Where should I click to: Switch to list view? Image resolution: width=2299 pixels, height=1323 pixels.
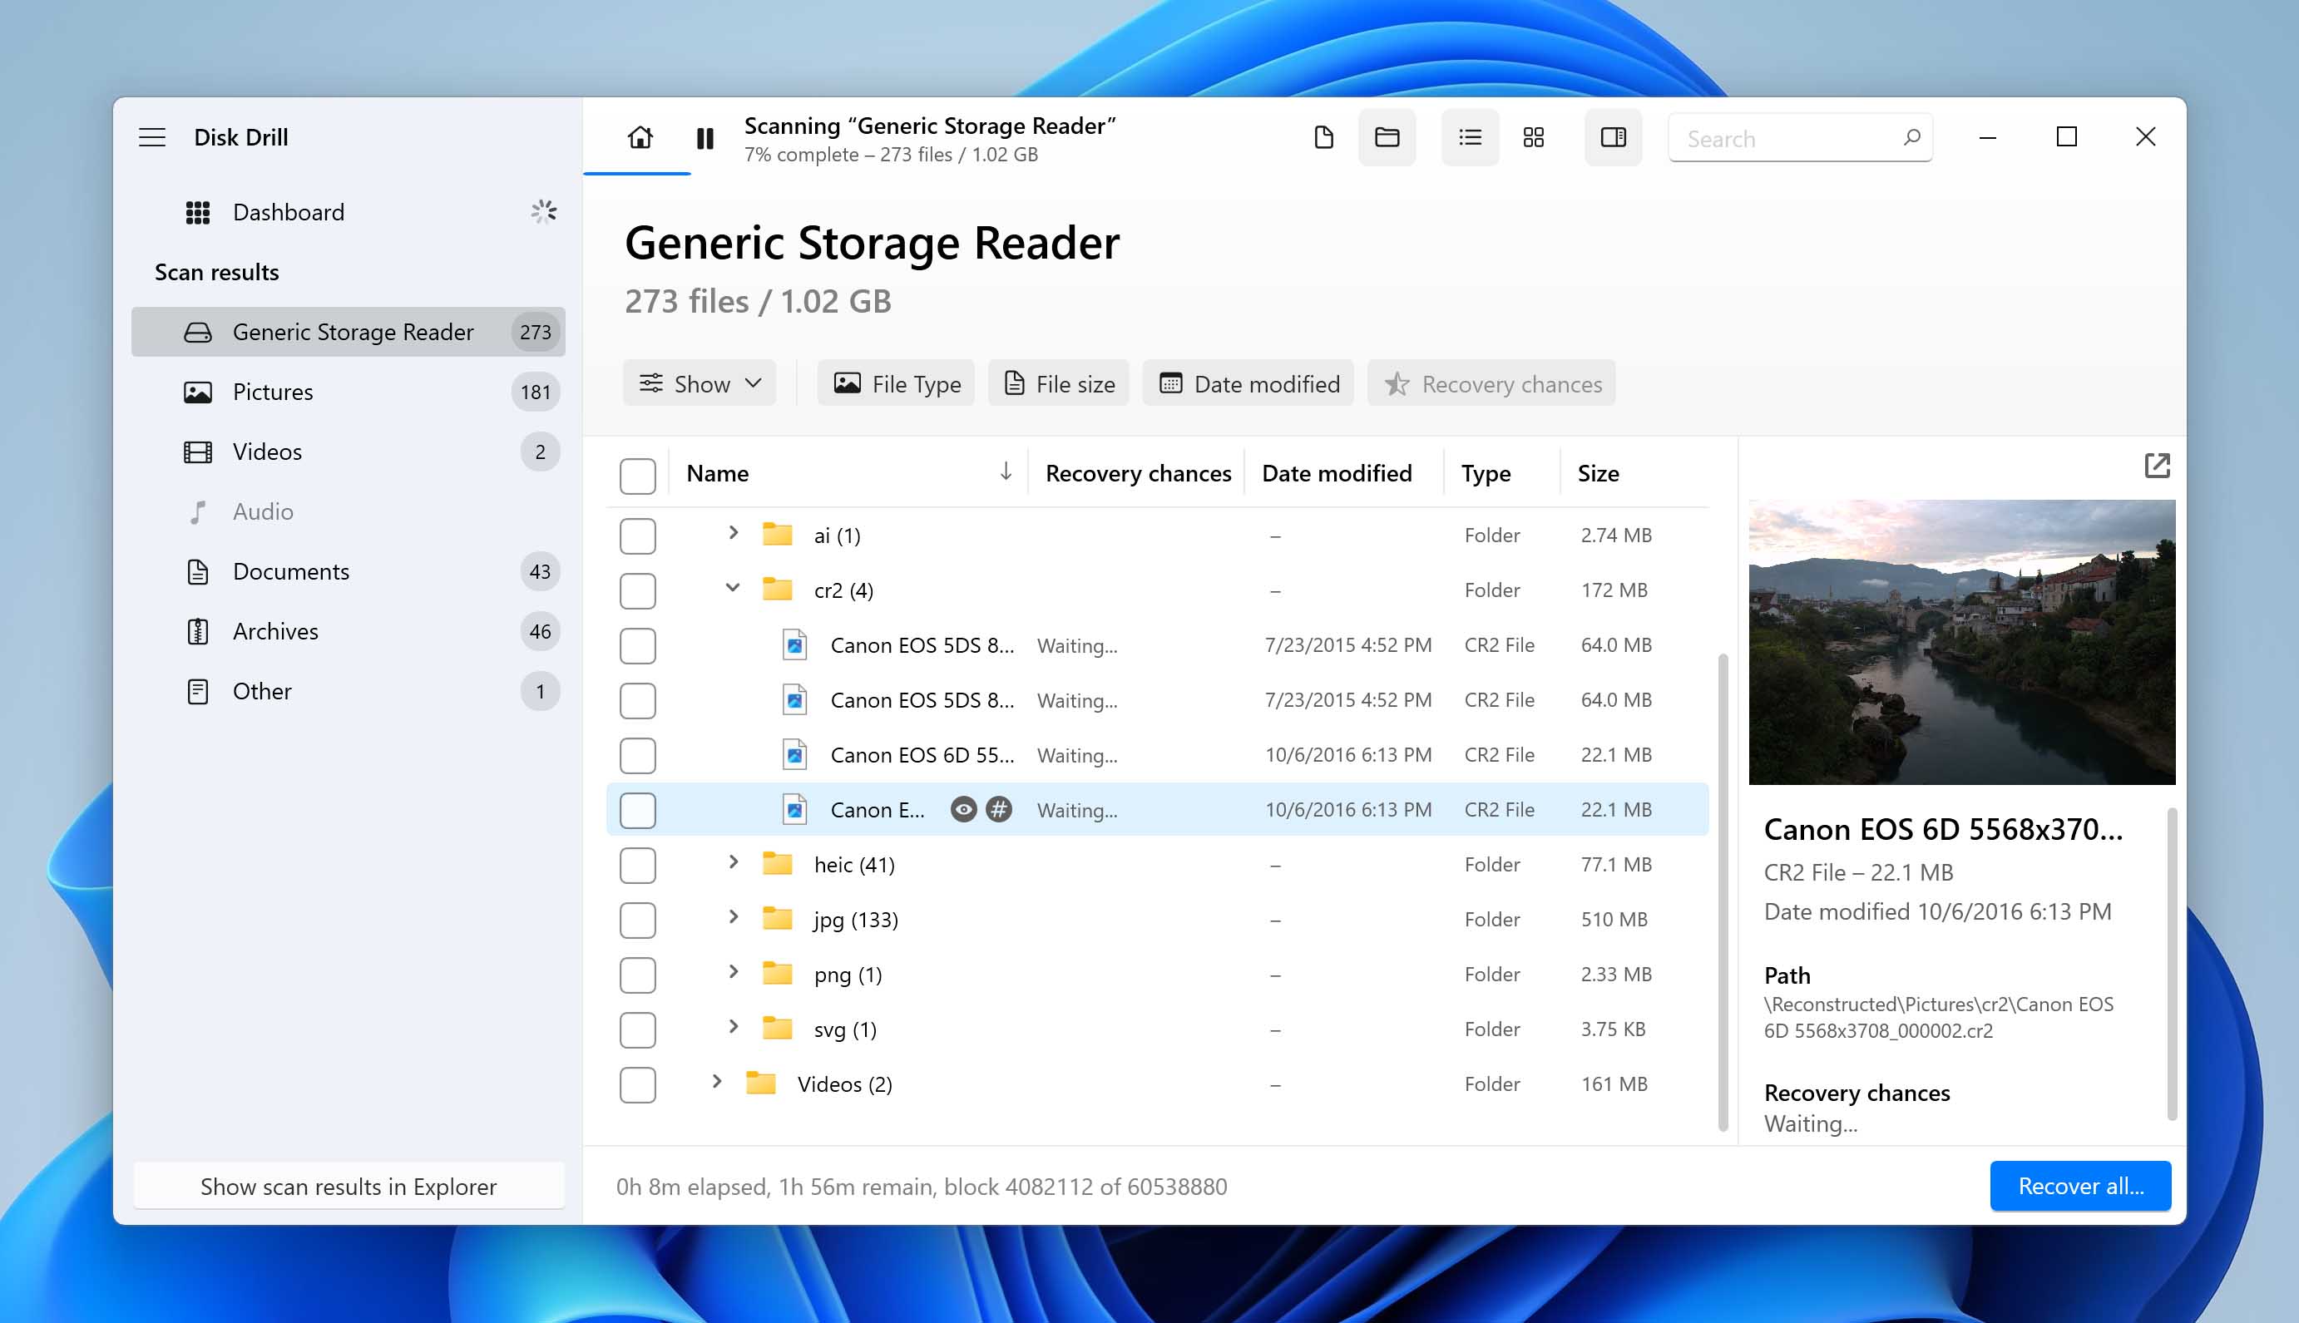(x=1470, y=137)
